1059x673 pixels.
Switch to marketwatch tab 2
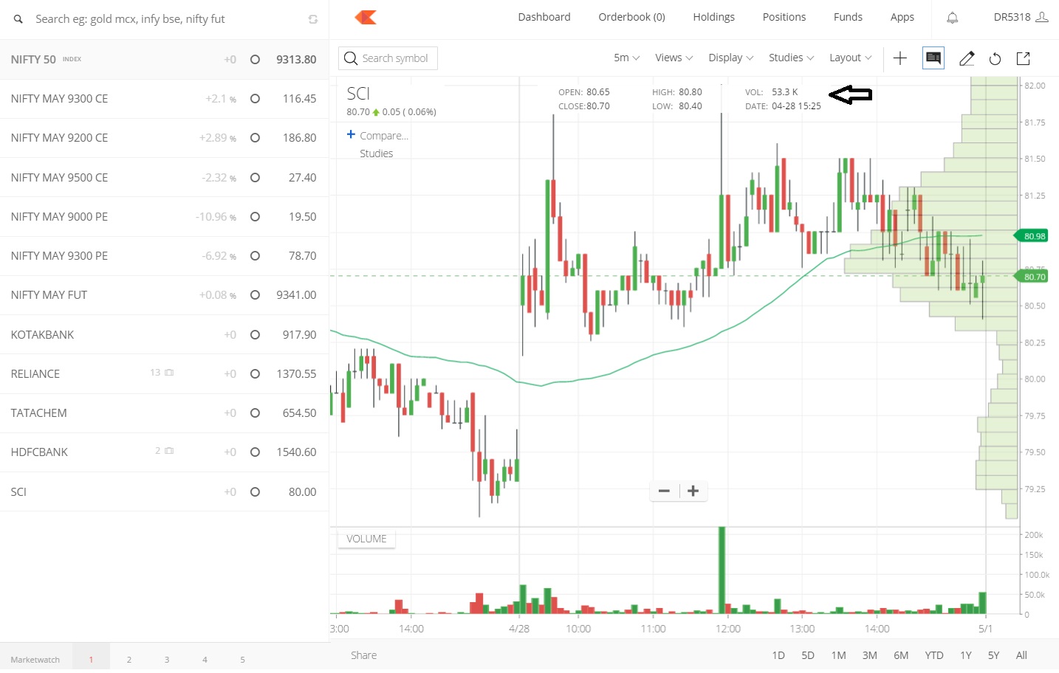click(129, 659)
